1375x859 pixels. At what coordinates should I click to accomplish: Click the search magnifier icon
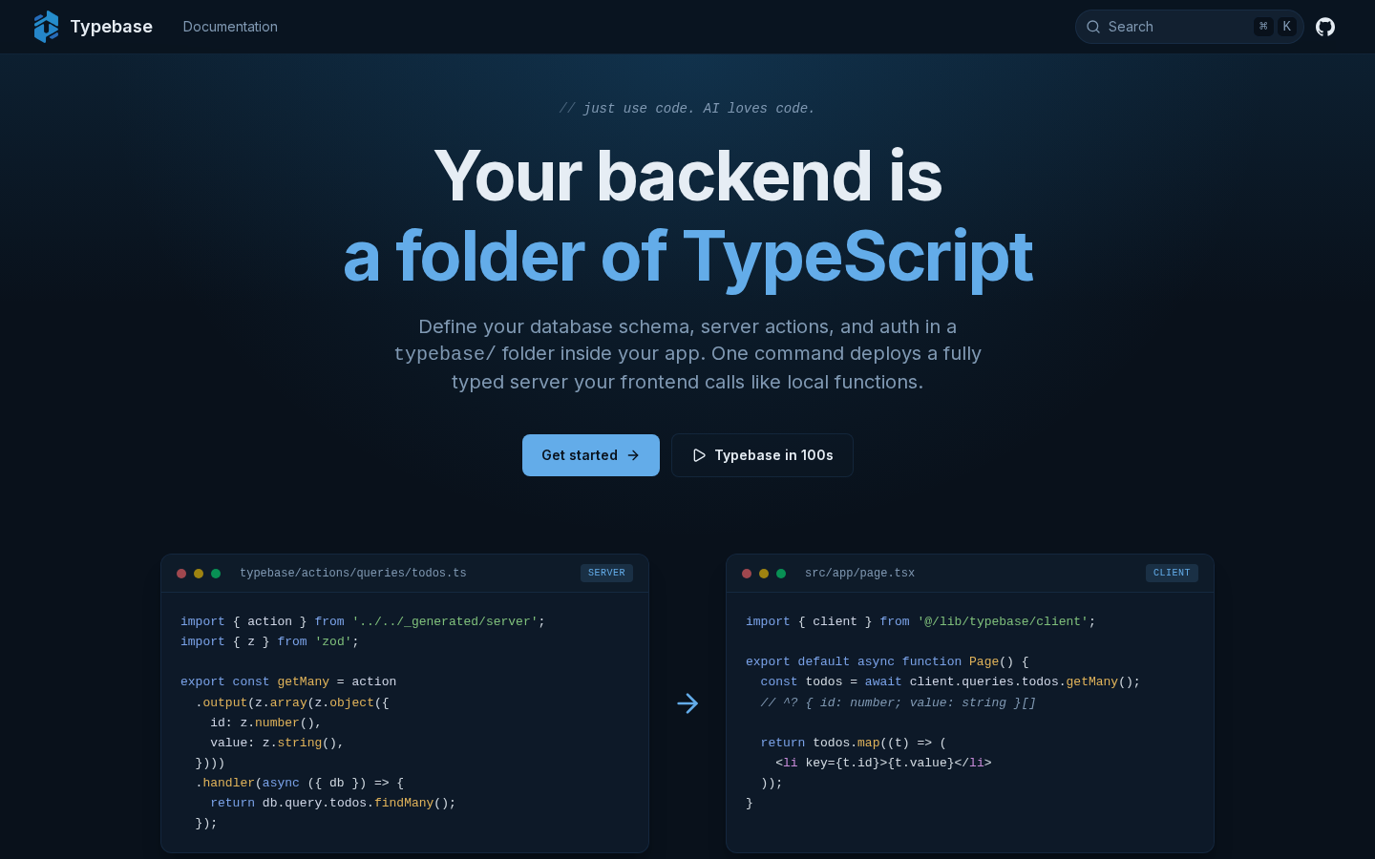tap(1093, 27)
